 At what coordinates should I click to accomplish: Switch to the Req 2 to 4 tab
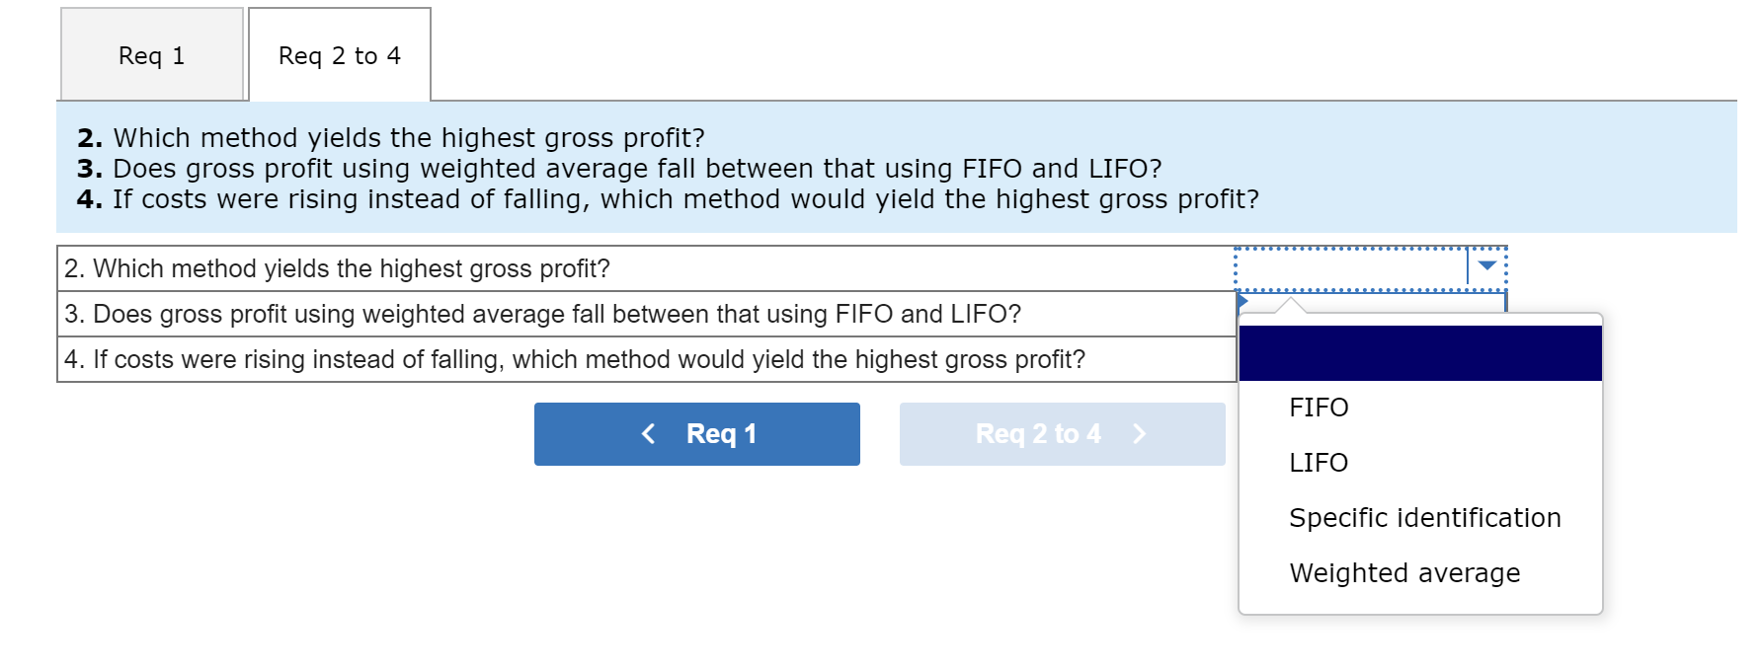[x=339, y=55]
